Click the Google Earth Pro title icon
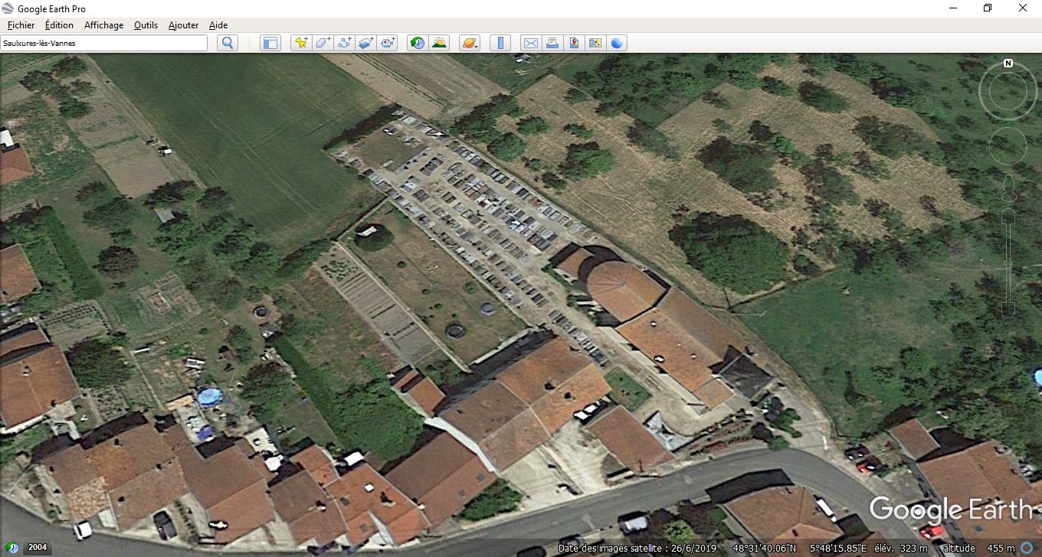 (8, 8)
